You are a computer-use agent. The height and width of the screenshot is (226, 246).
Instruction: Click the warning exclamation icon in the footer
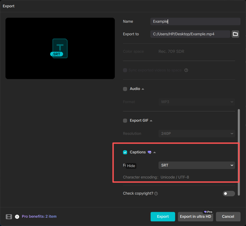click(x=17, y=217)
